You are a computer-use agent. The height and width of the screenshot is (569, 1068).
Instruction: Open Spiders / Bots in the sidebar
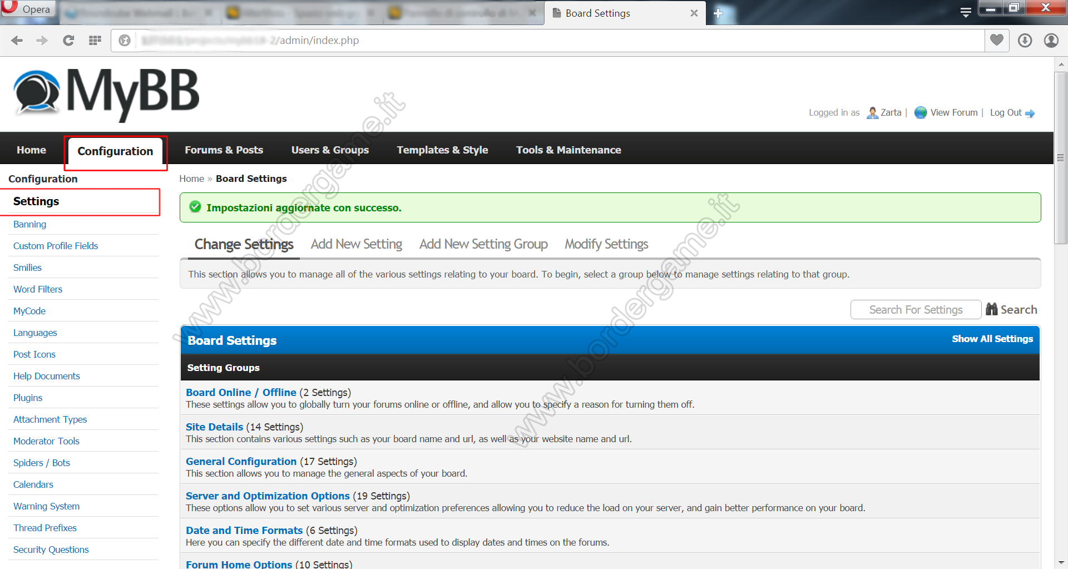pos(42,463)
